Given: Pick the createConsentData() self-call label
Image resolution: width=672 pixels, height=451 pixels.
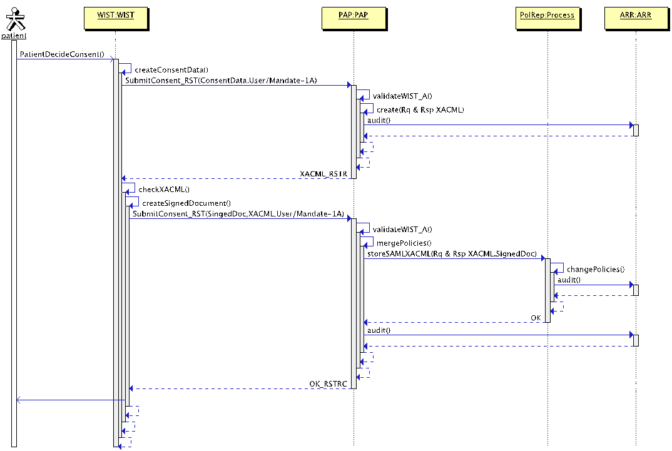Looking at the screenshot, I should pos(171,70).
